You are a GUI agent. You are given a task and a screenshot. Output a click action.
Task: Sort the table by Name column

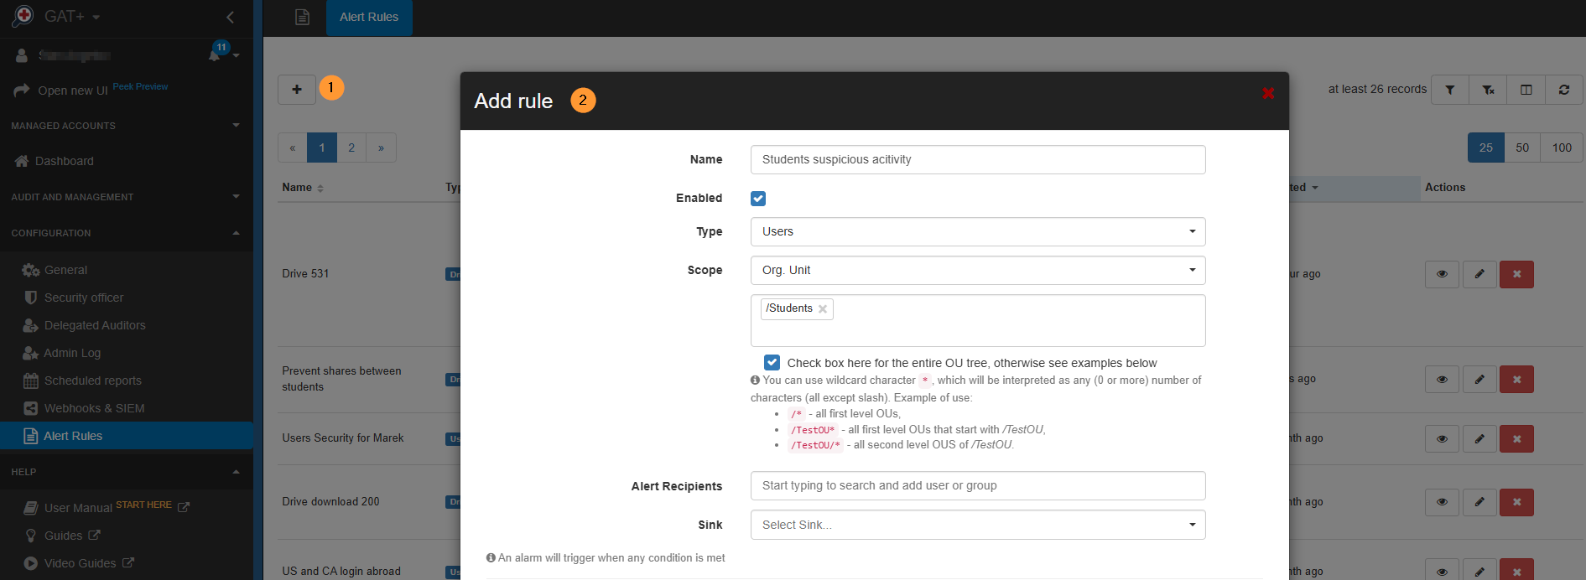[303, 188]
